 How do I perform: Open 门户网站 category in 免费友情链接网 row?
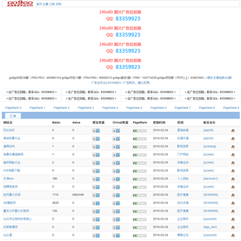[183, 155]
